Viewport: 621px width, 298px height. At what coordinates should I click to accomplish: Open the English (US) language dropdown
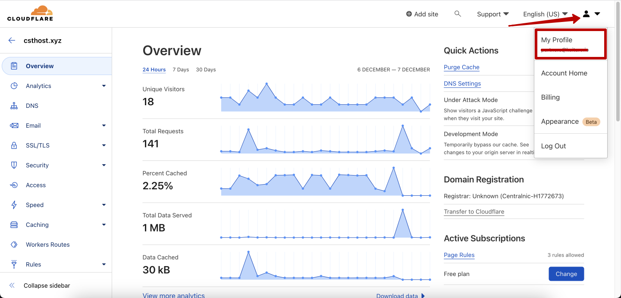coord(546,14)
